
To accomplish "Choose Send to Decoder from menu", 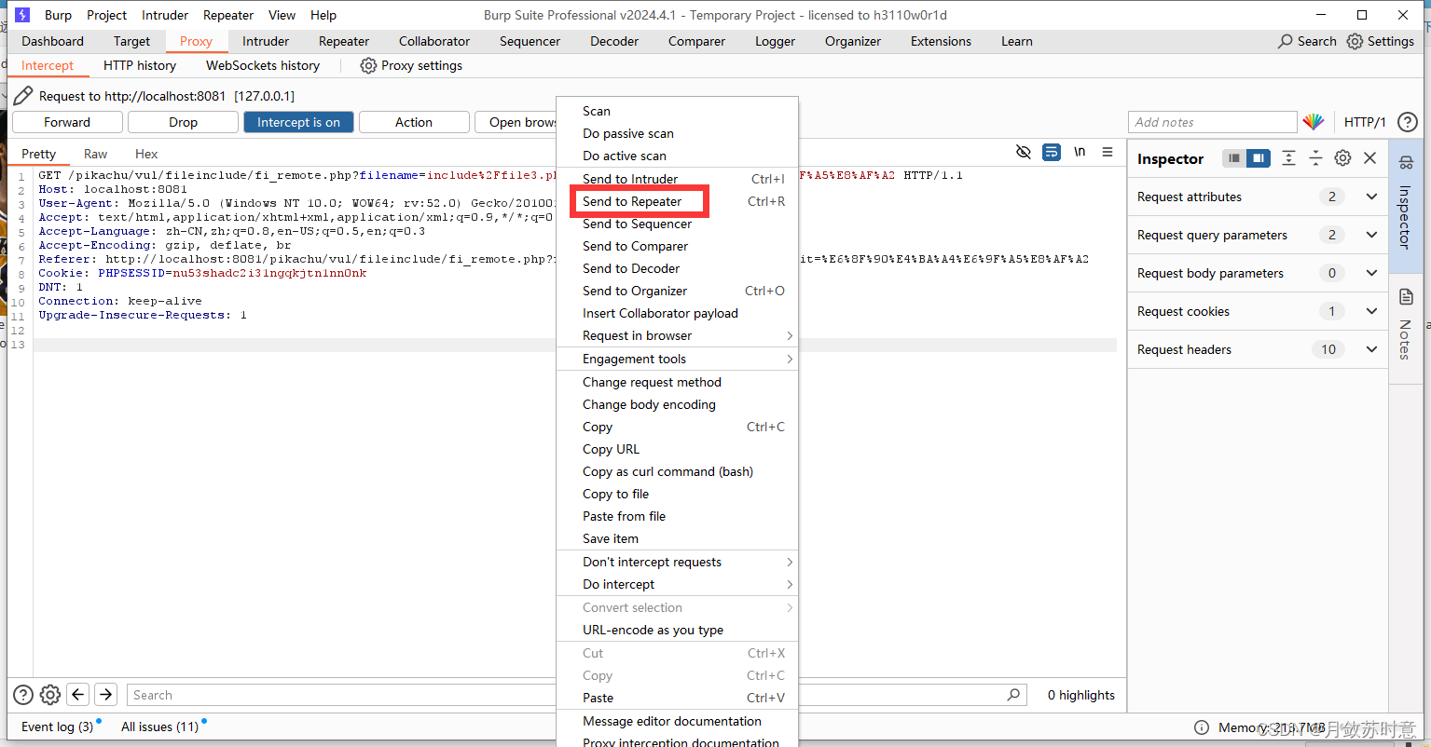I will pyautogui.click(x=678, y=268).
